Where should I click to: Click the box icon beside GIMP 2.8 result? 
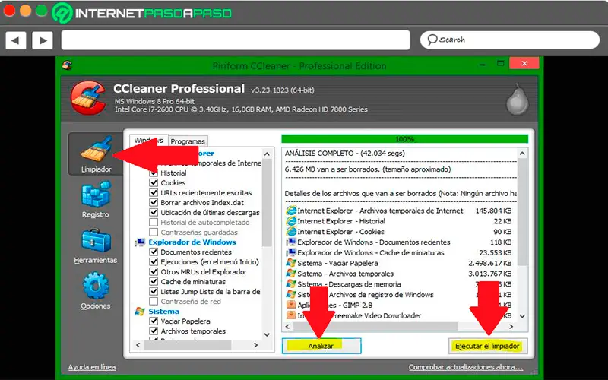tap(291, 306)
